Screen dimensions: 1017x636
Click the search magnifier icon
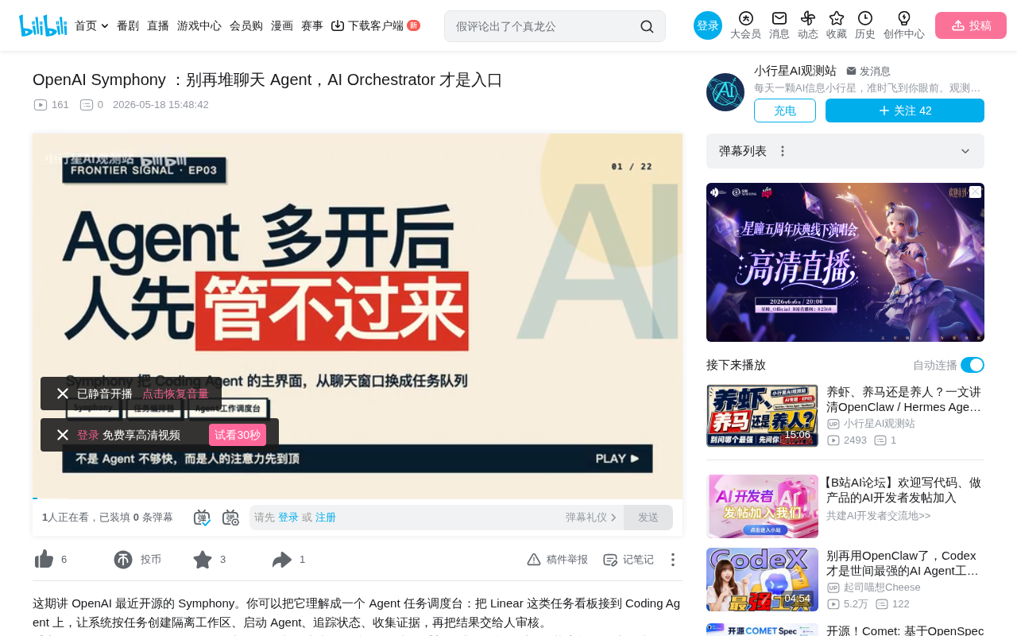[x=647, y=26]
